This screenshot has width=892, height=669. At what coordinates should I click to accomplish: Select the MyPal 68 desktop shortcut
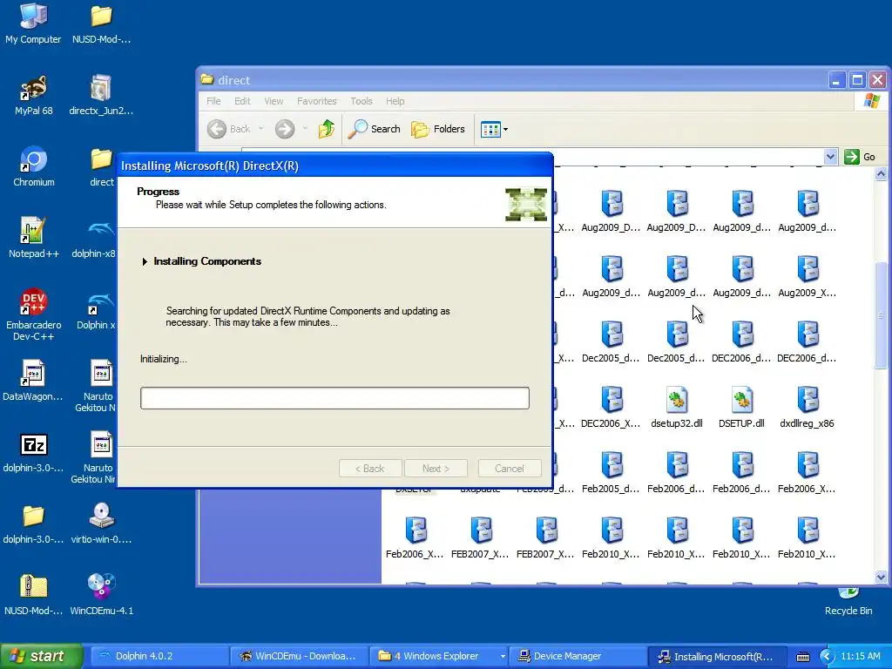point(33,95)
